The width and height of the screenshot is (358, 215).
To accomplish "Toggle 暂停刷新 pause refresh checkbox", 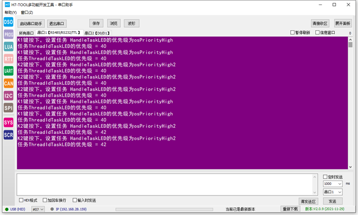I will point(292,33).
